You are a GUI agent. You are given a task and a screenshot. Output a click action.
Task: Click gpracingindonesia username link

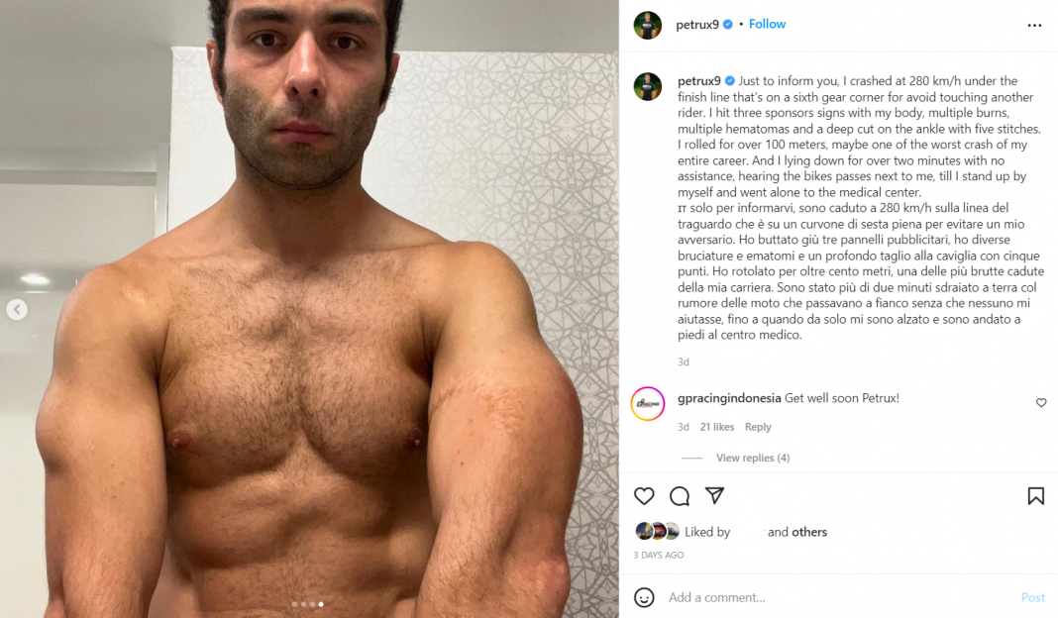pos(729,398)
